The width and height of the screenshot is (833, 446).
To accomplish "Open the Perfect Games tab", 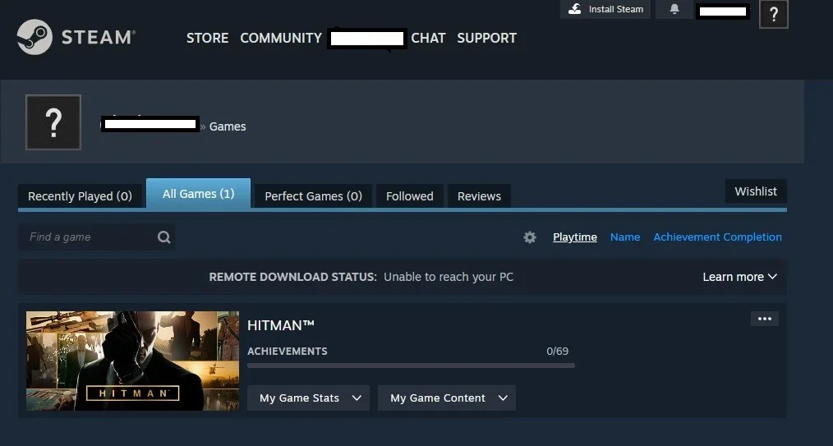I will pos(313,196).
